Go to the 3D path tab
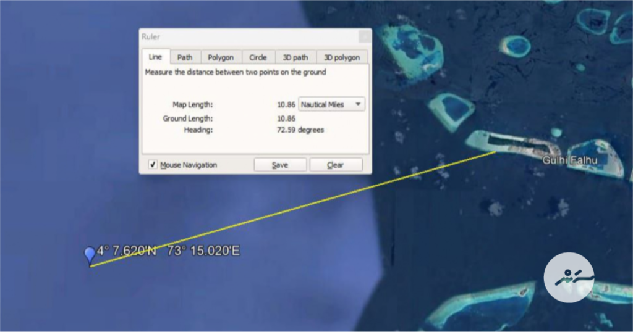The image size is (633, 332). [295, 57]
